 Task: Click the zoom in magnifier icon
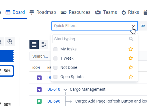pyautogui.click(x=10, y=42)
